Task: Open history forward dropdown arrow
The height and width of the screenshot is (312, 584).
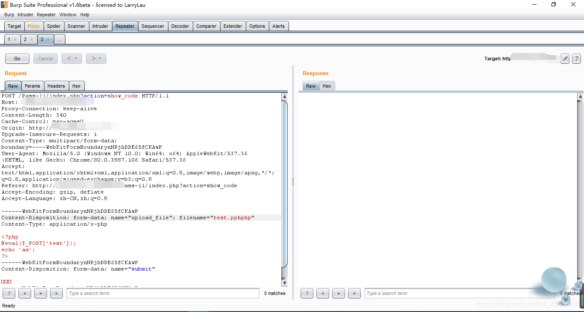Action: point(100,59)
